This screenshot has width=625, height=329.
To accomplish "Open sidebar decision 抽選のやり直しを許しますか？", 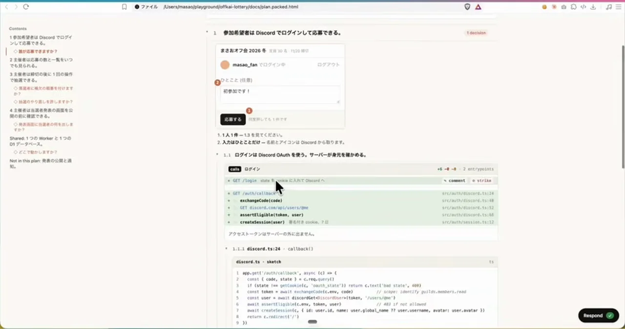I will pyautogui.click(x=43, y=102).
